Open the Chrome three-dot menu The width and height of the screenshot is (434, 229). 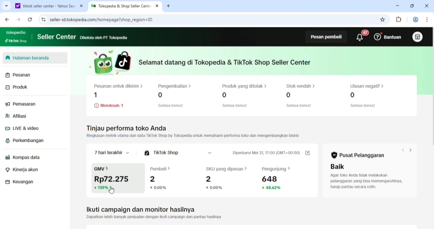click(427, 19)
